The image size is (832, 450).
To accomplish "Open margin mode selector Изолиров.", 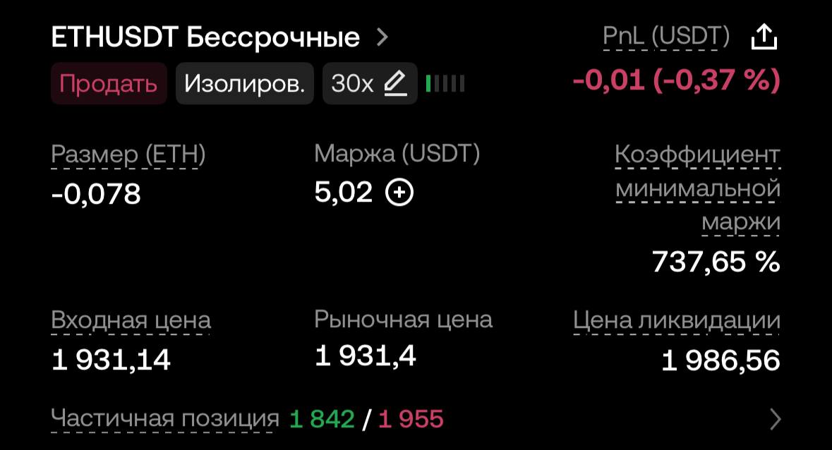I will point(245,83).
